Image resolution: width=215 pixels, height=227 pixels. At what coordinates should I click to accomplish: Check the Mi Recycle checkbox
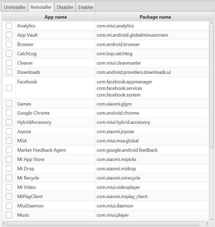click(9, 178)
